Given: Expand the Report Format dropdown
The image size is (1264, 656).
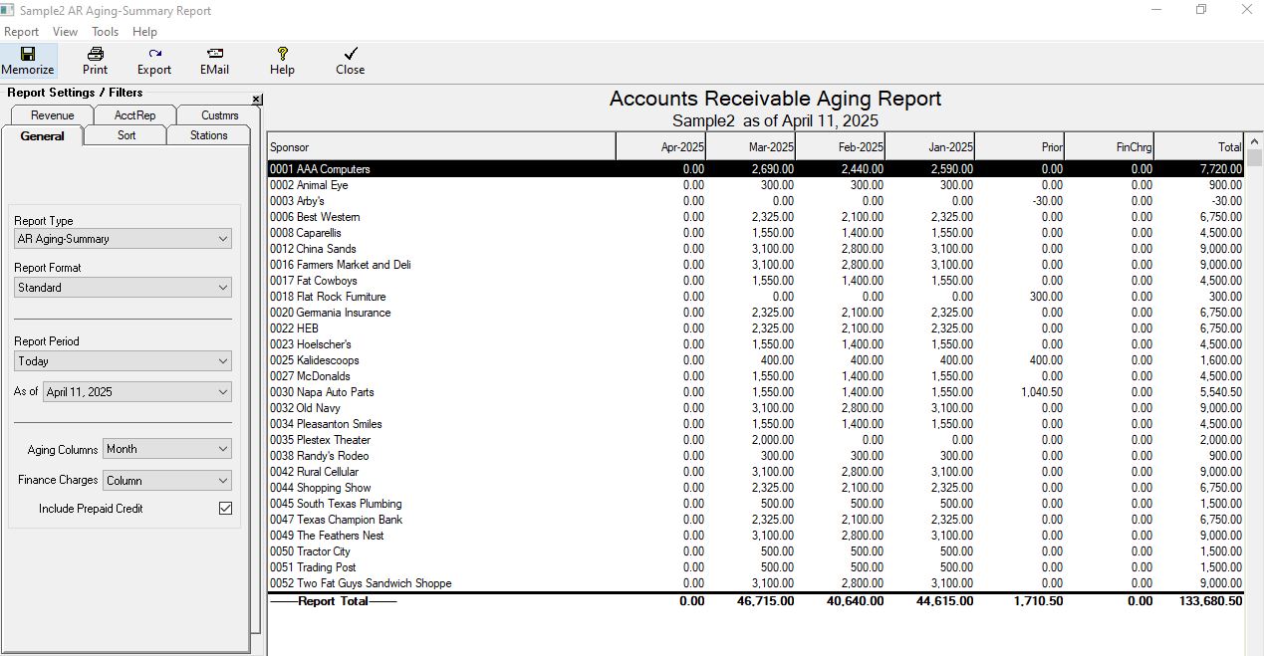Looking at the screenshot, I should click(124, 288).
